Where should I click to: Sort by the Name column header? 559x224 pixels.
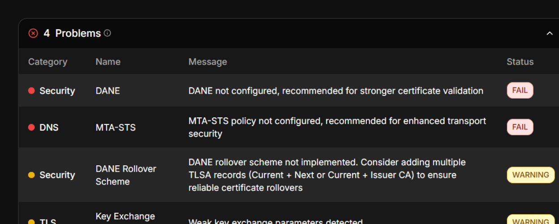pyautogui.click(x=108, y=62)
